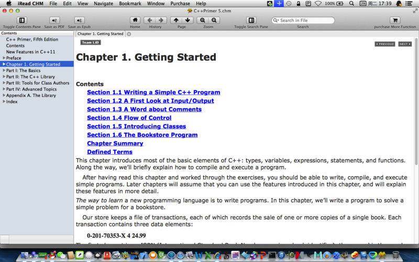
Task: Select Contents item in sidebar tree
Action: pyautogui.click(x=15, y=46)
